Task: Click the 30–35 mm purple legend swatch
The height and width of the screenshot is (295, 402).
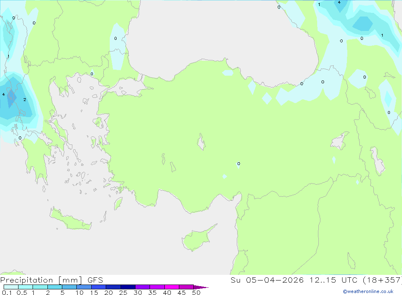Action: 143,287
